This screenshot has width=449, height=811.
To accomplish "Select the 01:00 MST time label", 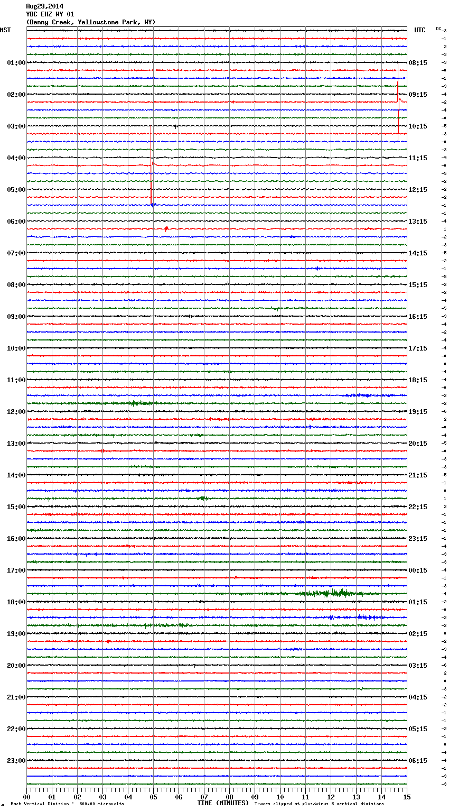I will [x=16, y=63].
